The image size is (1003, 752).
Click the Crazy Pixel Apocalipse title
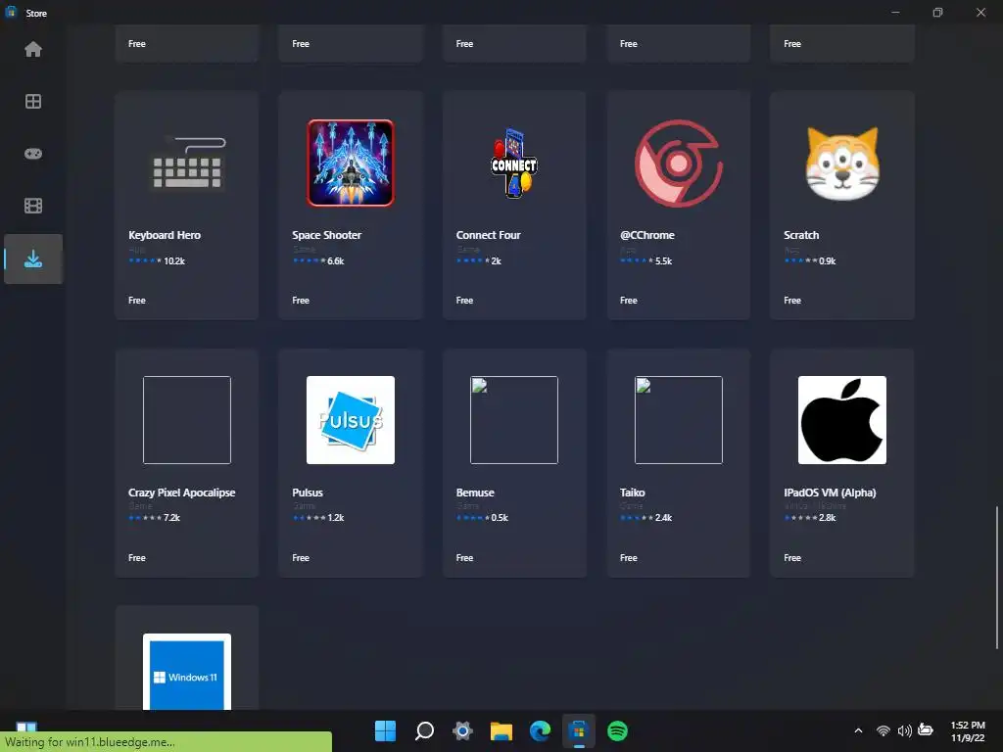coord(181,493)
